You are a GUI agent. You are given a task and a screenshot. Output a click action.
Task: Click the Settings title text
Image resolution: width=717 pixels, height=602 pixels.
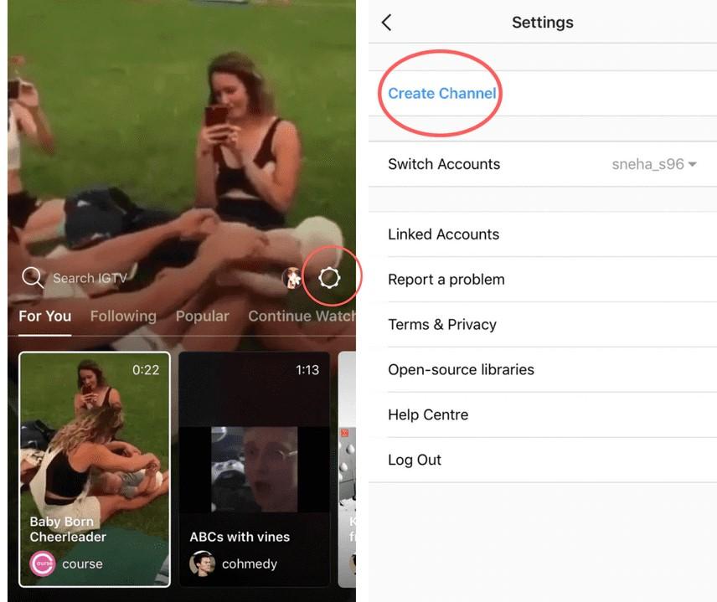coord(542,23)
